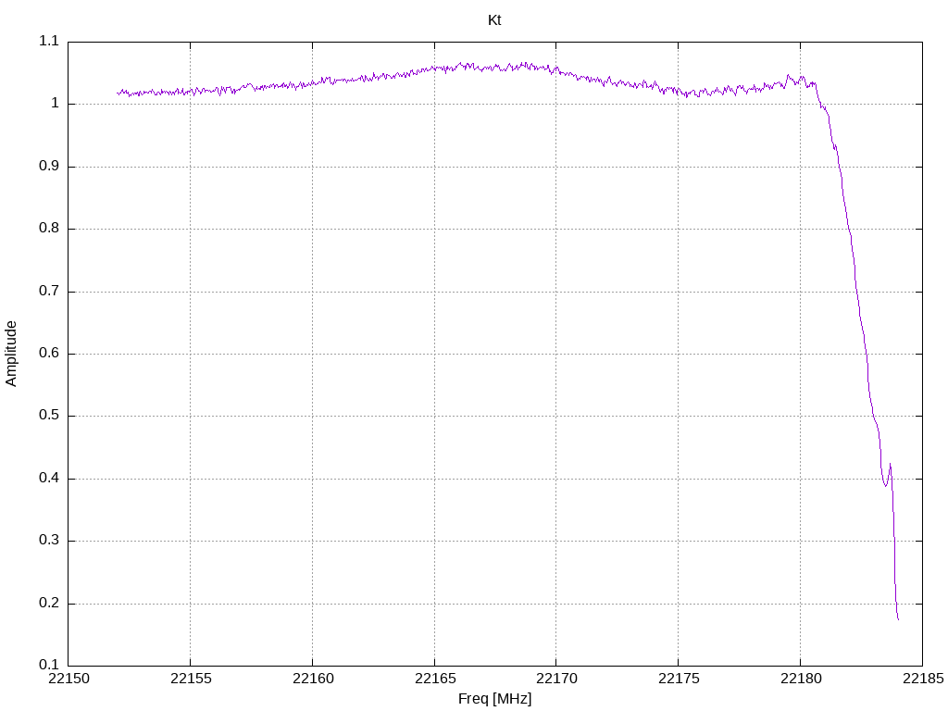Click the x-axis tick label 22160

313,679
